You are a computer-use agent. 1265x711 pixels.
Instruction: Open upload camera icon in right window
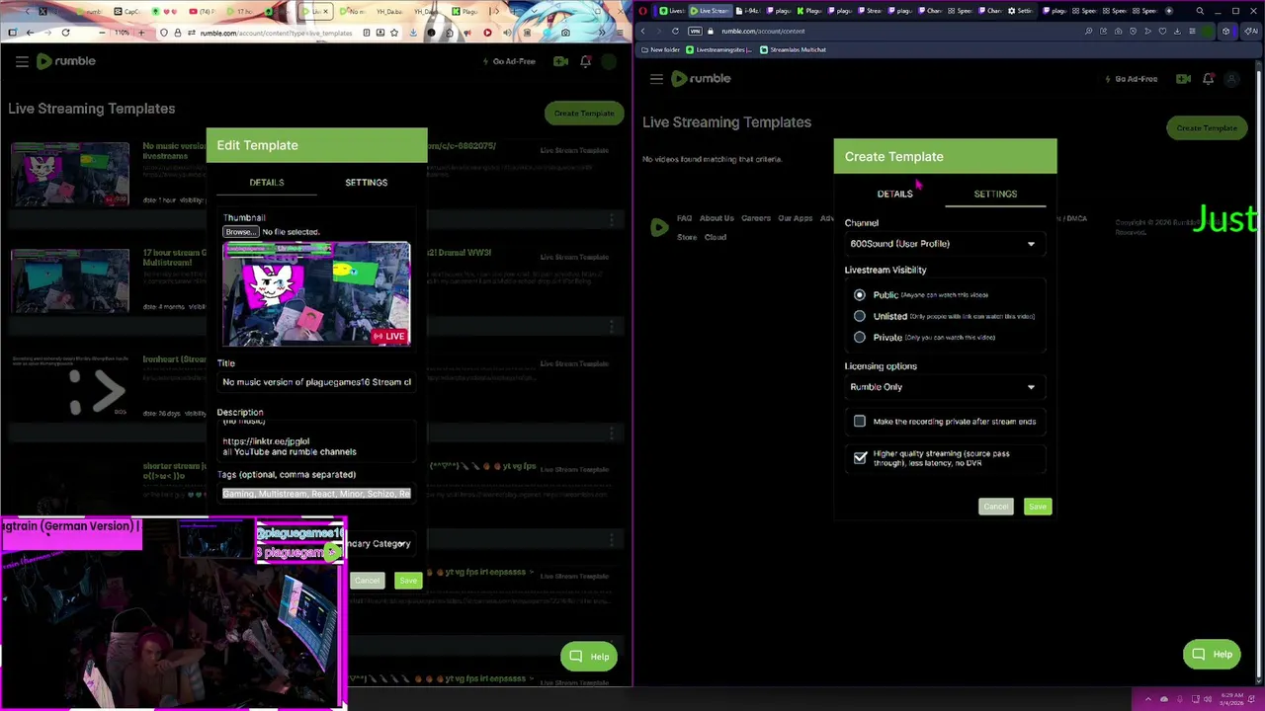tap(1183, 79)
